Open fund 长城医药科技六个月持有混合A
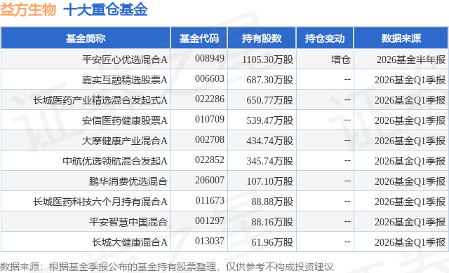This screenshot has height=273, width=449. (100, 202)
